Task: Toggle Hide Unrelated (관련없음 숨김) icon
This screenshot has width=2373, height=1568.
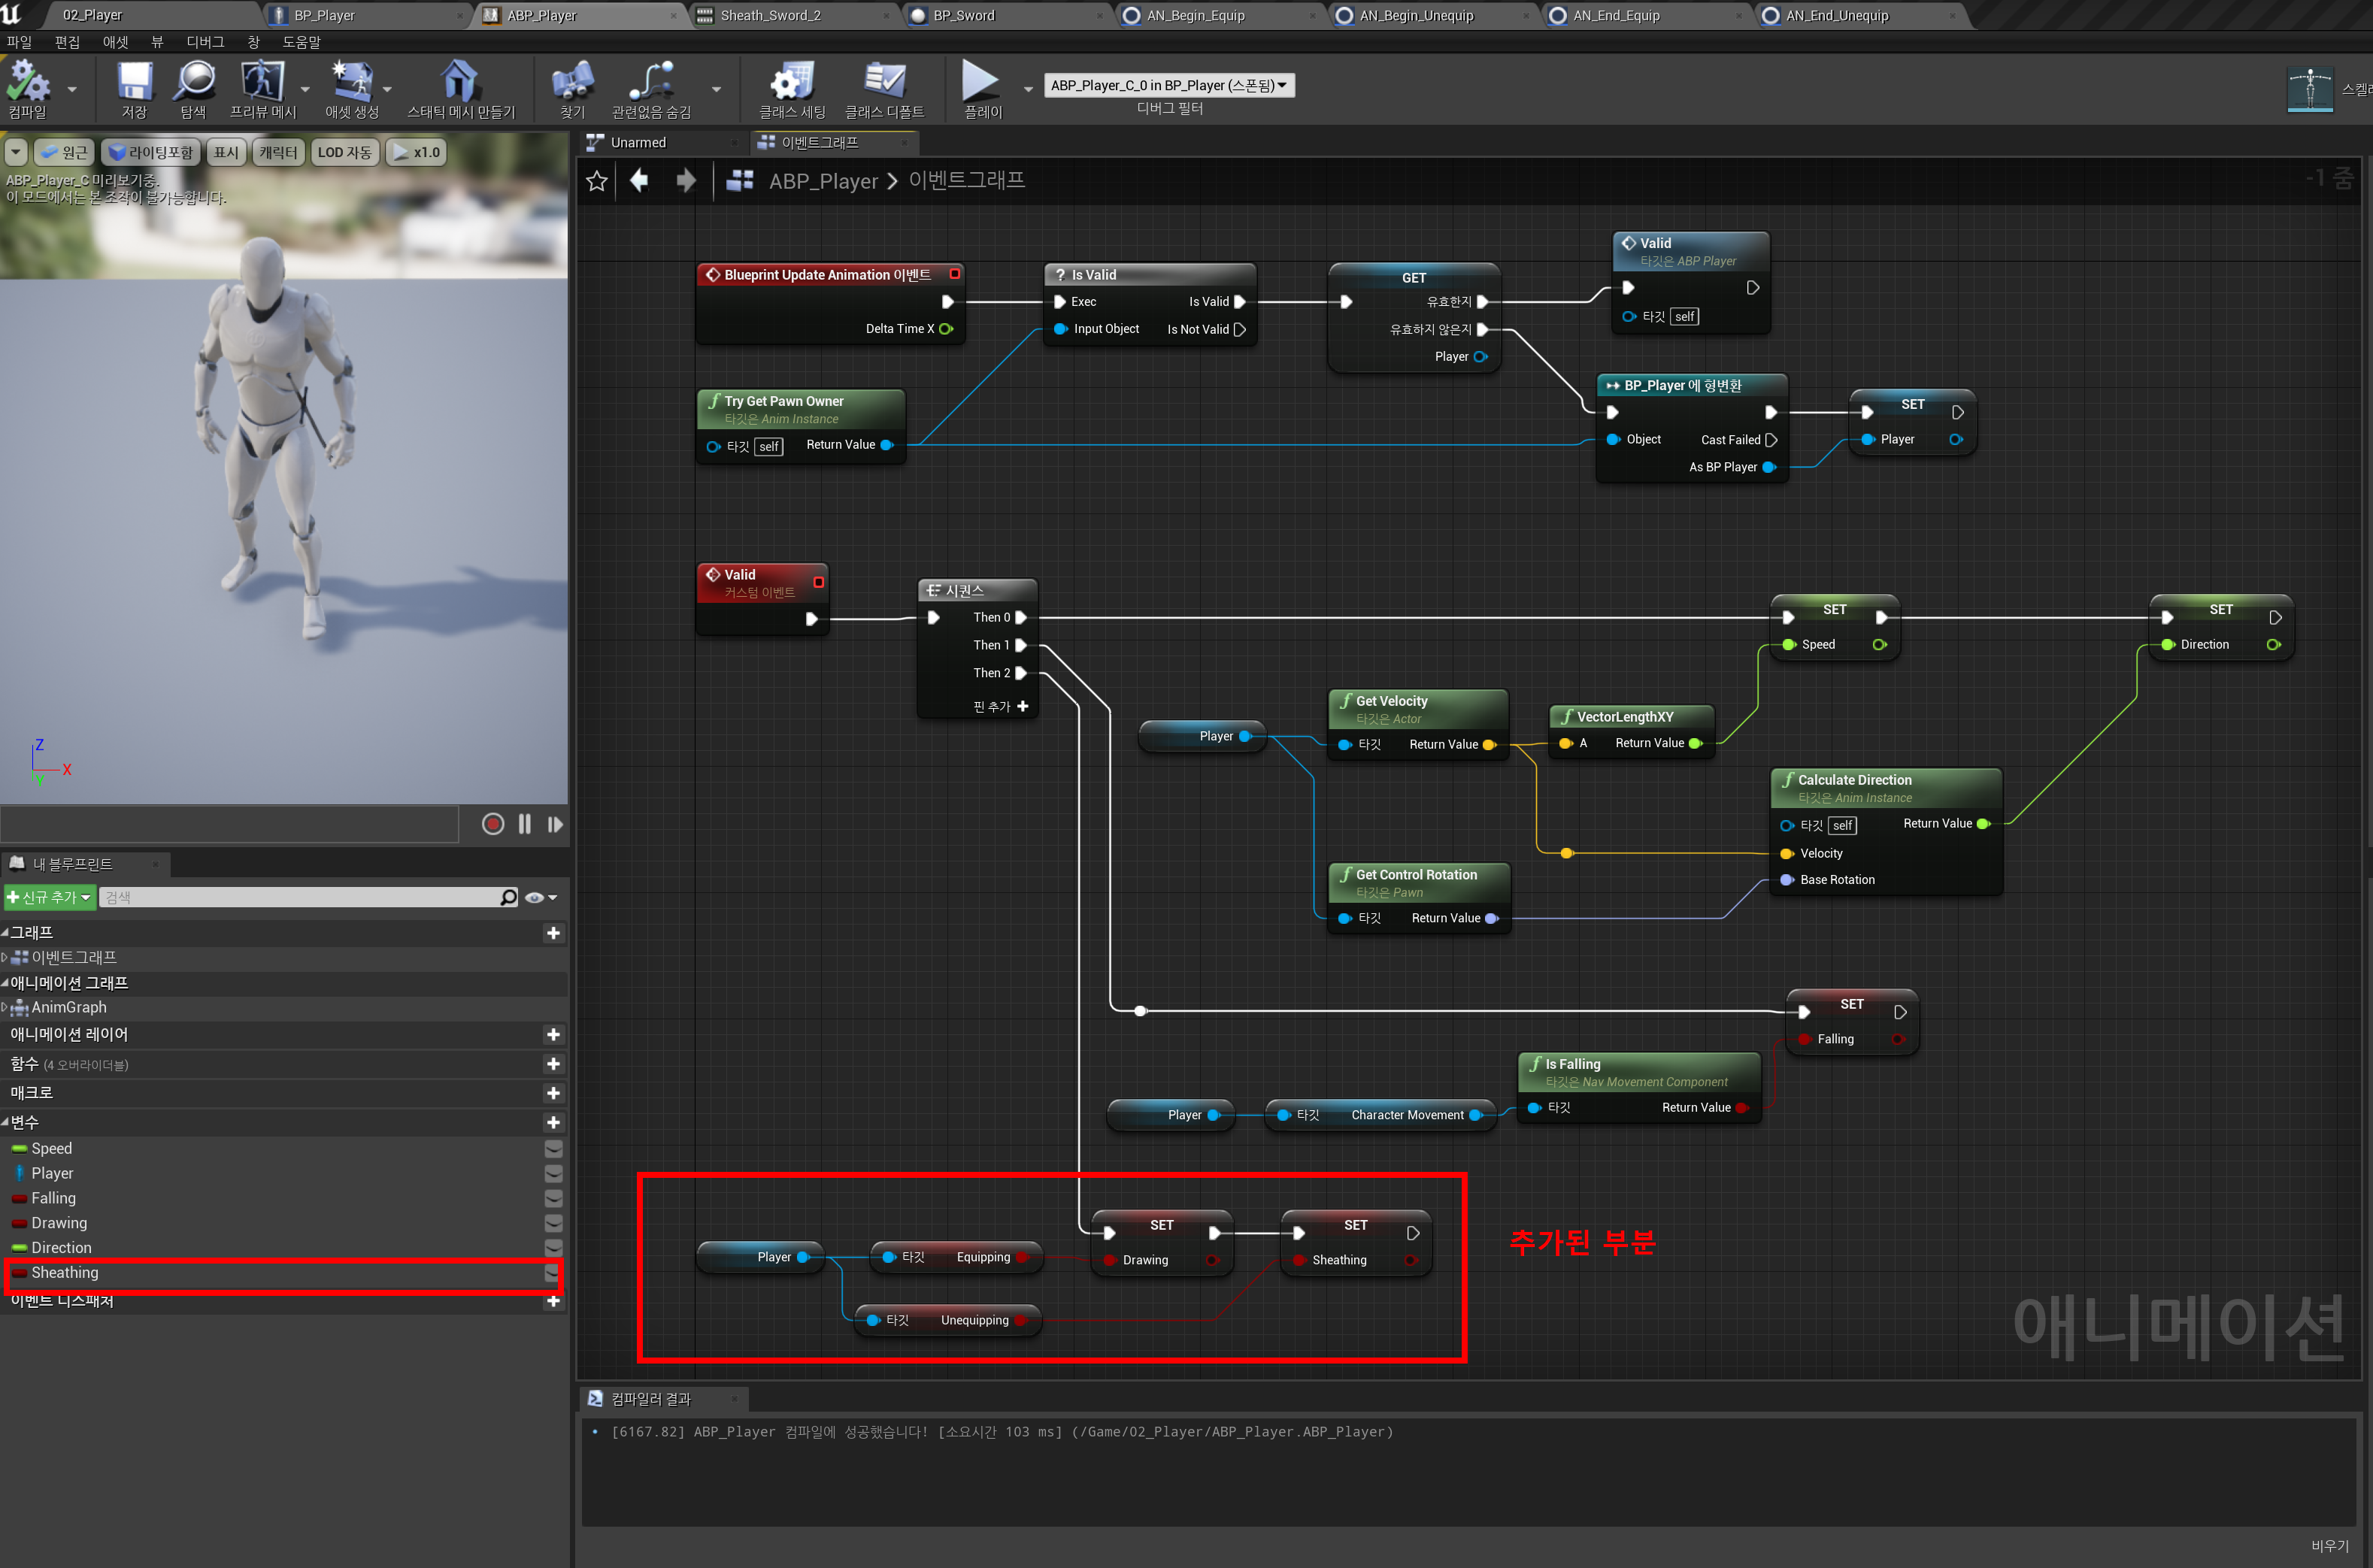Action: (x=651, y=82)
